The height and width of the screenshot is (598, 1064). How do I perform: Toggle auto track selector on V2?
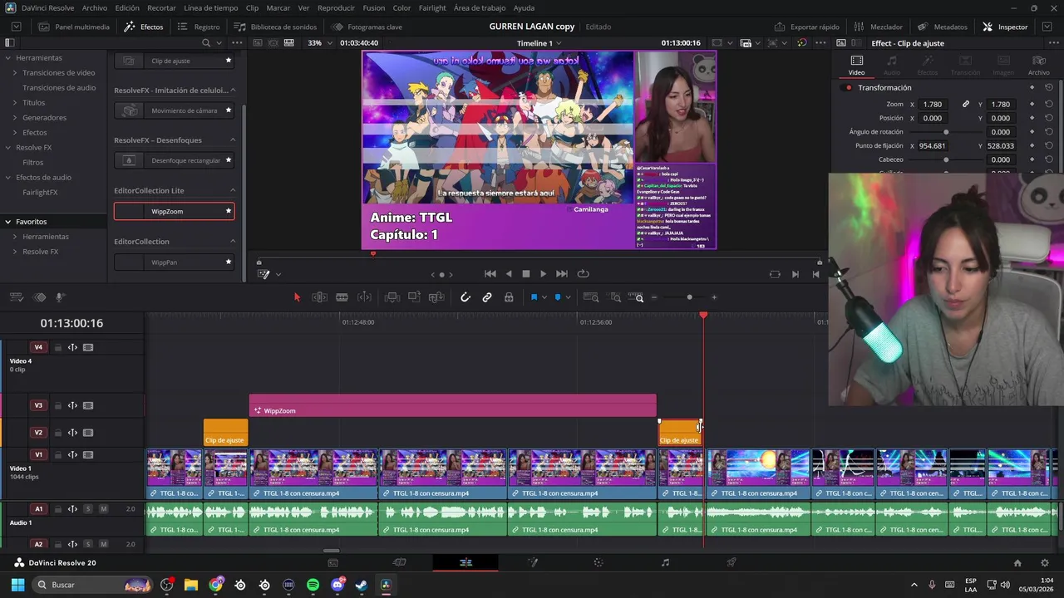click(x=72, y=432)
